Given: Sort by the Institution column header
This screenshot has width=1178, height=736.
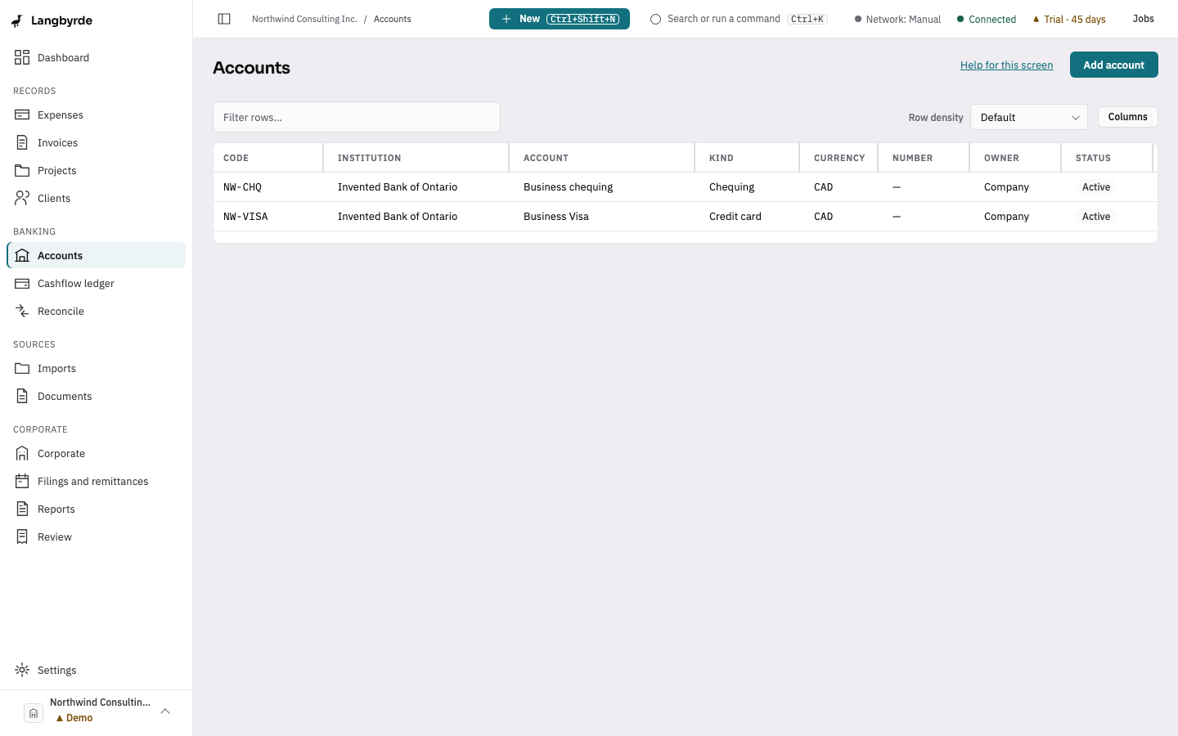Looking at the screenshot, I should (416, 158).
